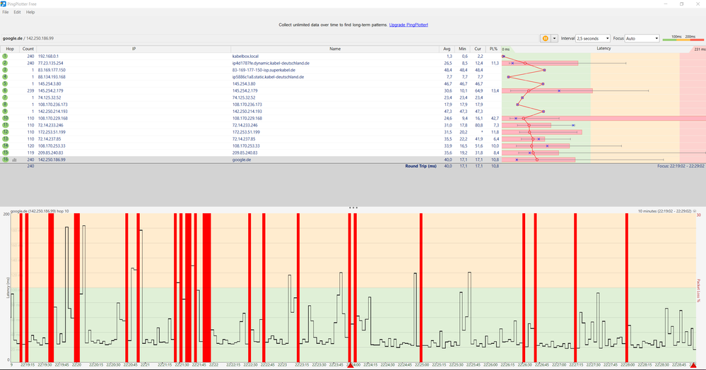Click name 83-169-177-150-isp.superkabel.de
Screen dimensions: 706x370
(264, 70)
